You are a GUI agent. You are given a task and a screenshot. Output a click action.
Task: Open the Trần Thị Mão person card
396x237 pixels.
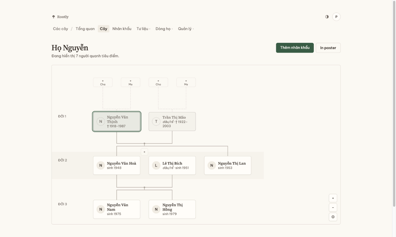coord(172,121)
